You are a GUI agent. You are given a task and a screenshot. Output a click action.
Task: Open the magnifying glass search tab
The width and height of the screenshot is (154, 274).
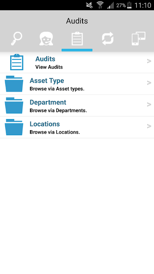coord(17,39)
